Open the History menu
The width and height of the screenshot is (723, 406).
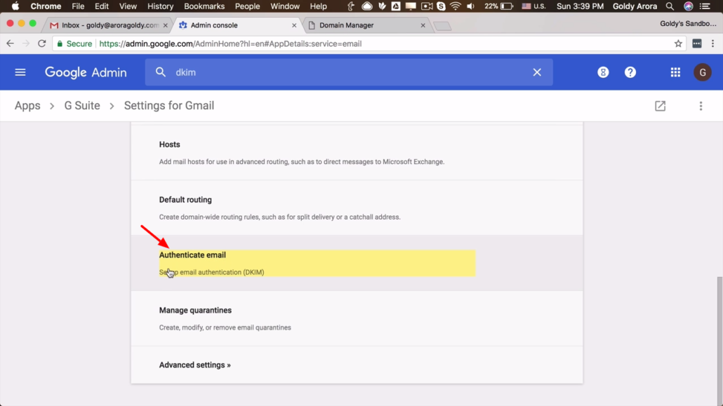click(x=161, y=6)
